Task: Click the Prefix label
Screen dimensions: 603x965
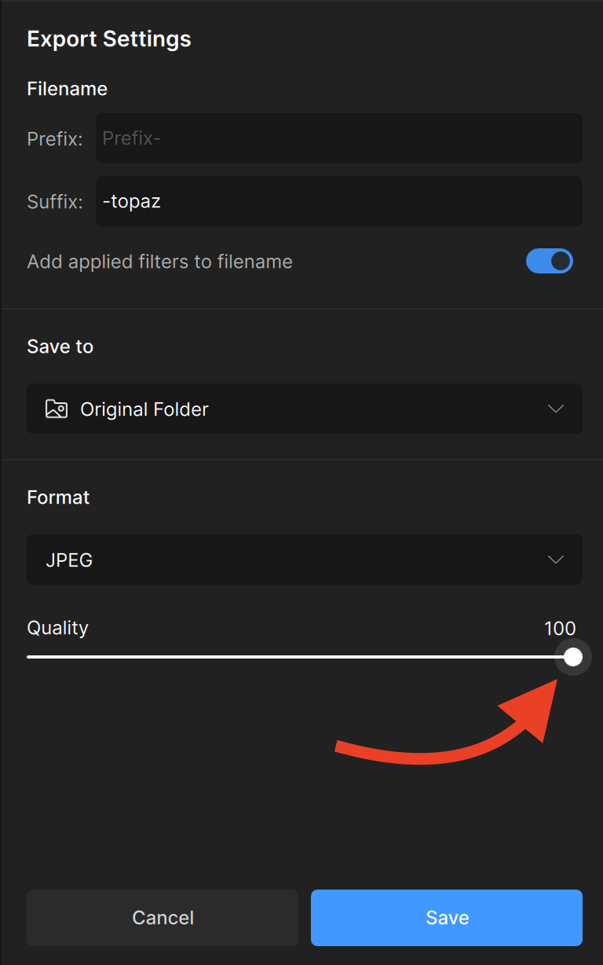Action: point(55,139)
